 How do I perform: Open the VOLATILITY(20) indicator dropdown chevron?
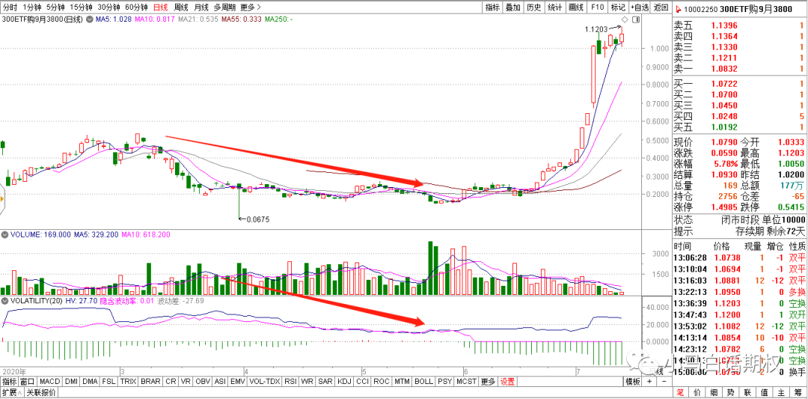[4, 300]
